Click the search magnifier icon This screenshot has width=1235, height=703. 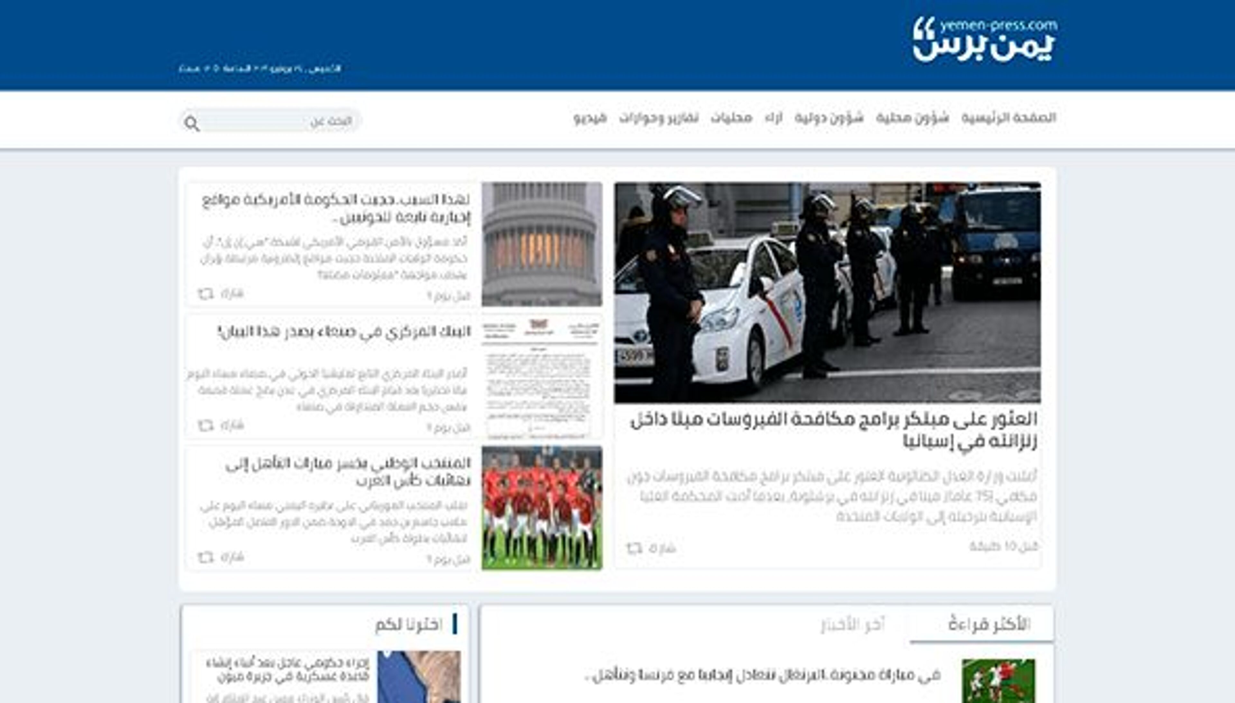(192, 123)
